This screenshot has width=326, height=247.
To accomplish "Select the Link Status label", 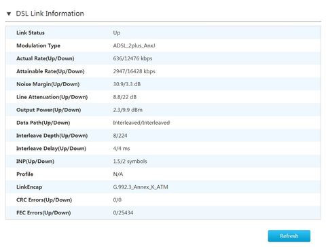I will pos(31,33).
